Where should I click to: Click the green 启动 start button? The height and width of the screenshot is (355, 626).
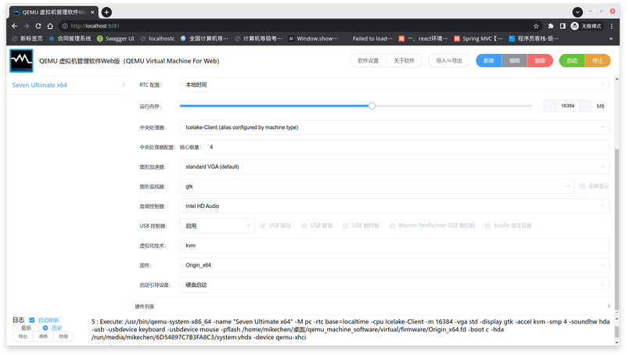572,61
